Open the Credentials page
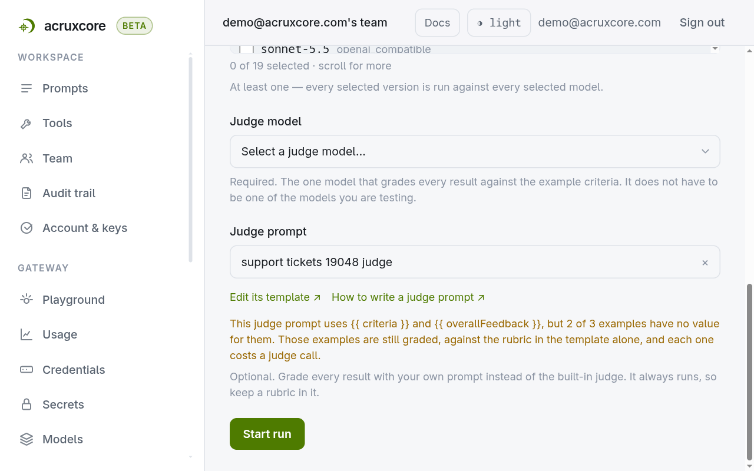754x471 pixels. 74,370
